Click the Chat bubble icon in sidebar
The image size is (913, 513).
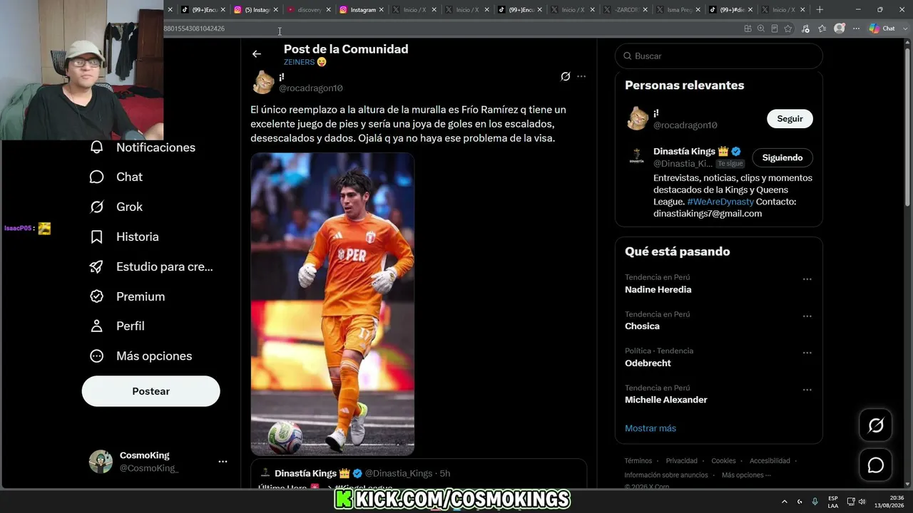[97, 177]
